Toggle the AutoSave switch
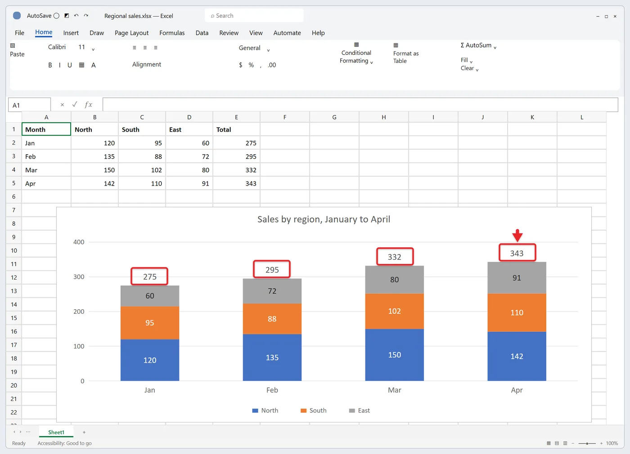 56,16
